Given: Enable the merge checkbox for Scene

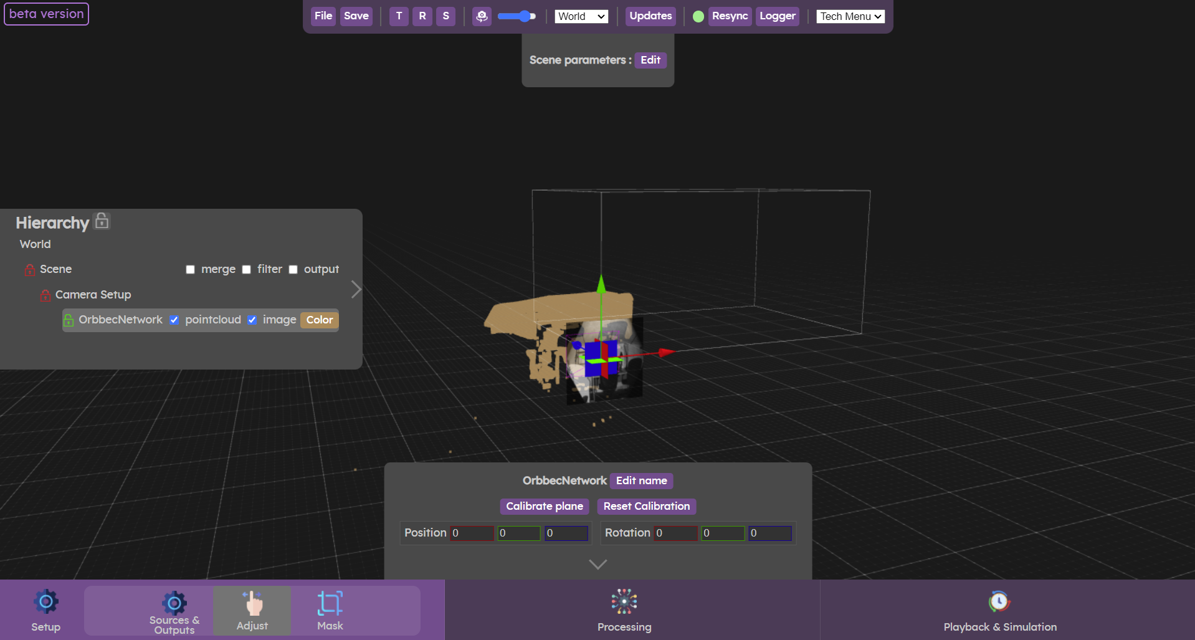Looking at the screenshot, I should click(190, 269).
